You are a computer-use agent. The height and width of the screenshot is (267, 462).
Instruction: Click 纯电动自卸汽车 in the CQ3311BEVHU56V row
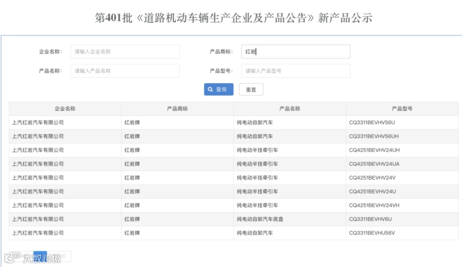pos(254,233)
